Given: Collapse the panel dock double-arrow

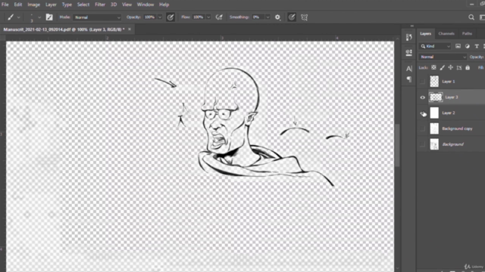Looking at the screenshot, I should (x=412, y=26).
